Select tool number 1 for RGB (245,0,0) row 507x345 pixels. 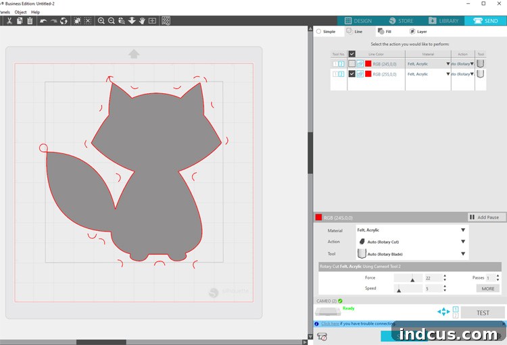point(335,64)
